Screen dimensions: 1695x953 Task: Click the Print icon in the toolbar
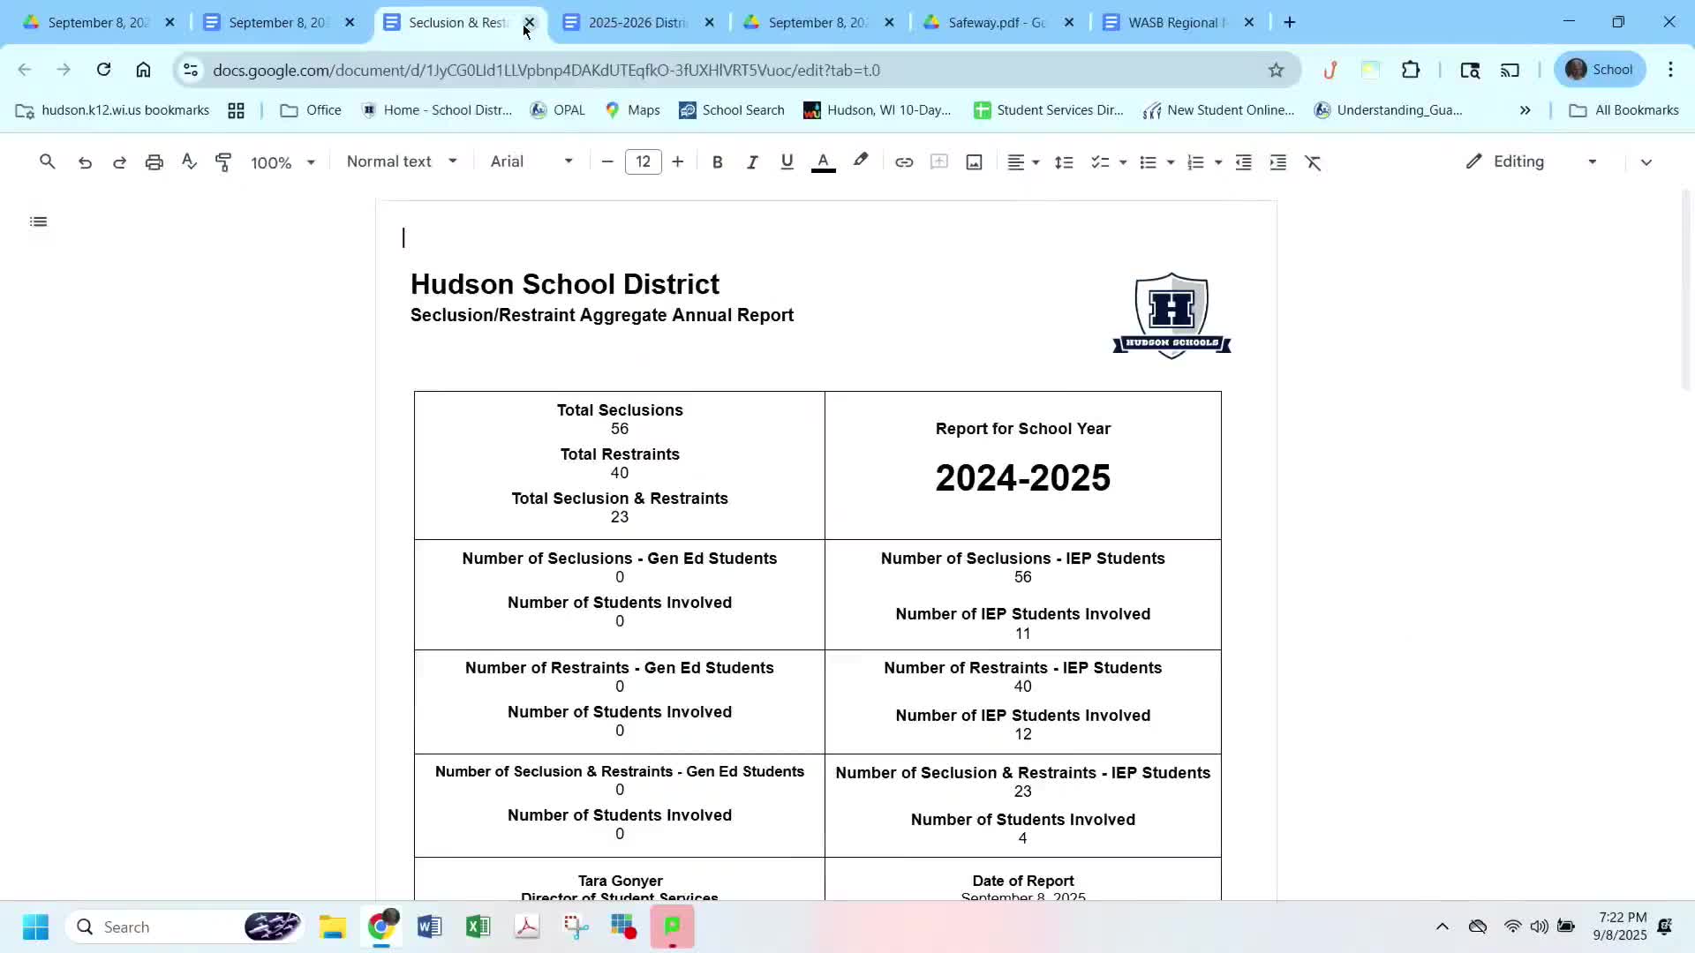click(154, 162)
